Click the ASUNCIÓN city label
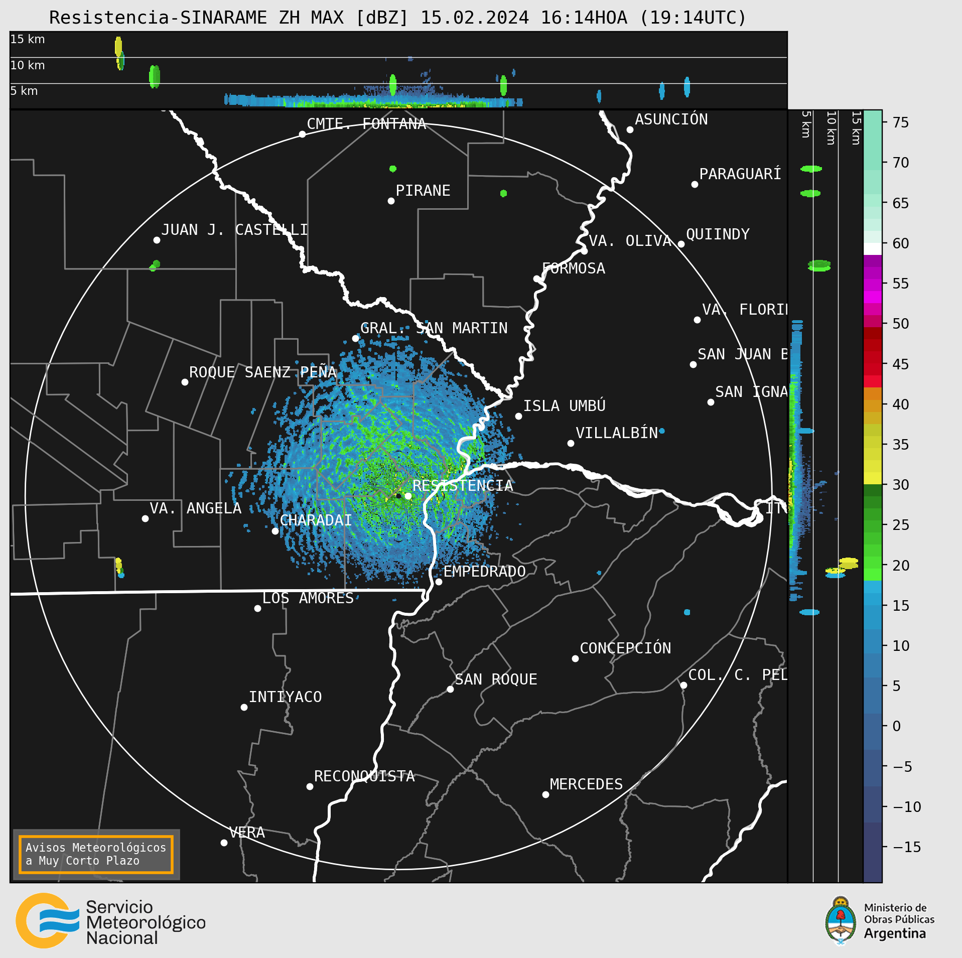962x958 pixels. click(x=671, y=119)
